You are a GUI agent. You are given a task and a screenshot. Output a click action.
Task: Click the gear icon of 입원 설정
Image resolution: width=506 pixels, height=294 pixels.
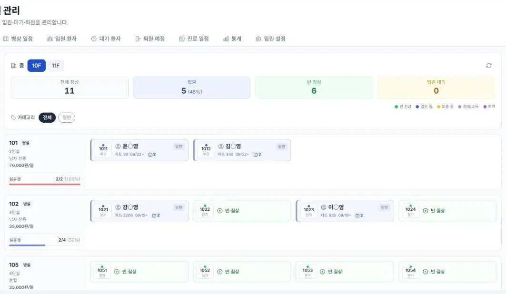point(258,39)
